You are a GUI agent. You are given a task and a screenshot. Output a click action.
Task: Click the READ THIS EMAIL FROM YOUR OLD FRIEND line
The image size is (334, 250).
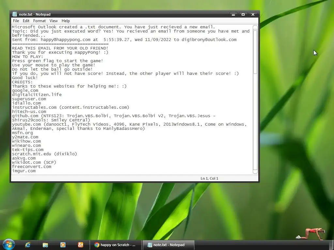(60, 48)
